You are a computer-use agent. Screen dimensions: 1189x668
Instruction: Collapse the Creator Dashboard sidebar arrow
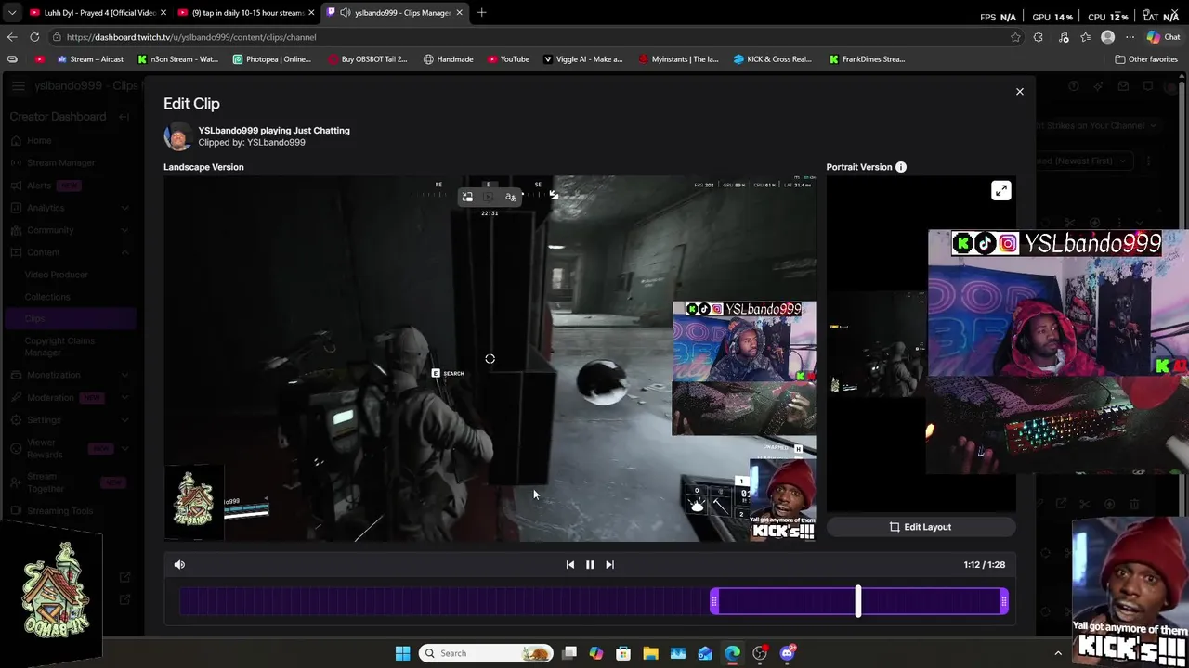pyautogui.click(x=125, y=117)
